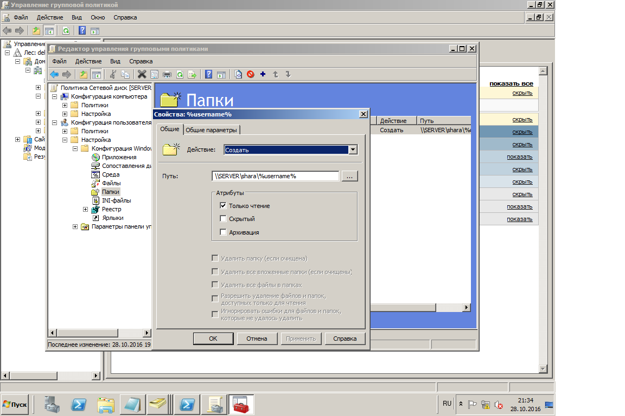Screen dimensions: 625x416
Task: Expand 'Политики' under 'Конфигурация компьютера'
Action: tap(65, 105)
